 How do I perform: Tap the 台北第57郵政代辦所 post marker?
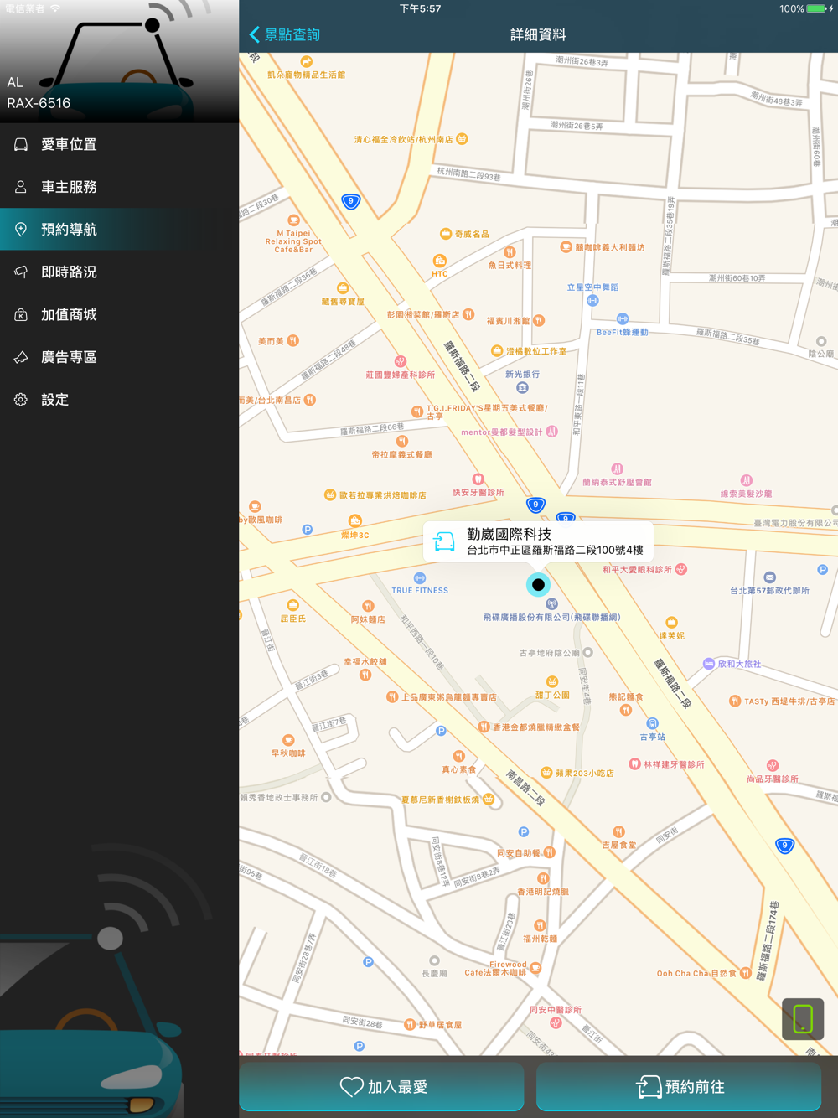[770, 577]
